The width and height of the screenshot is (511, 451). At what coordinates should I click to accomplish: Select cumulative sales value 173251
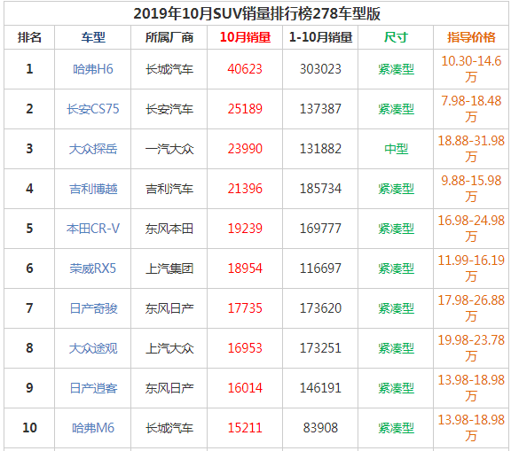pyautogui.click(x=320, y=348)
